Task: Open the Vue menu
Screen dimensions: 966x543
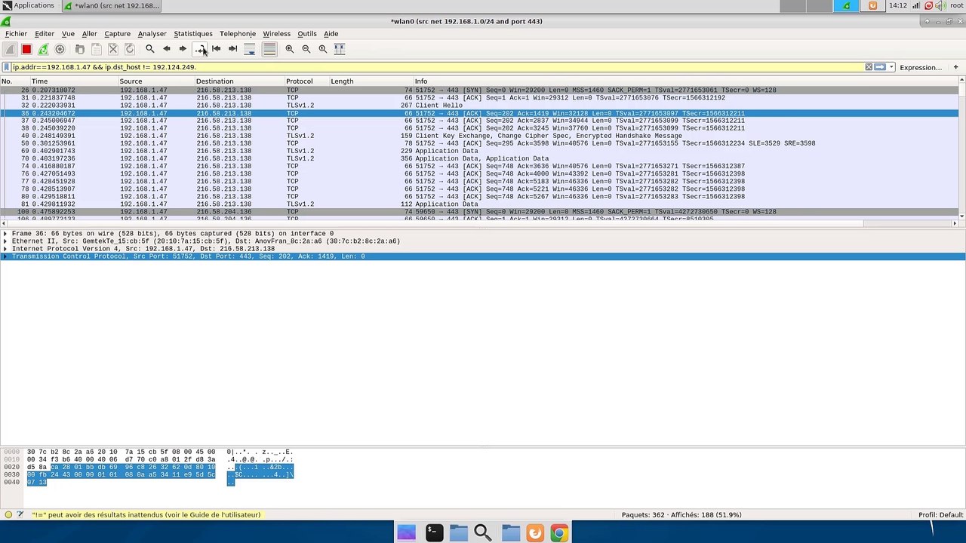Action: coord(68,34)
